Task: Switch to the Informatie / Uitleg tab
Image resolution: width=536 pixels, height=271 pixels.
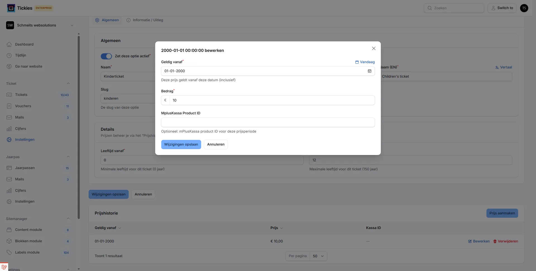Action: tap(145, 20)
